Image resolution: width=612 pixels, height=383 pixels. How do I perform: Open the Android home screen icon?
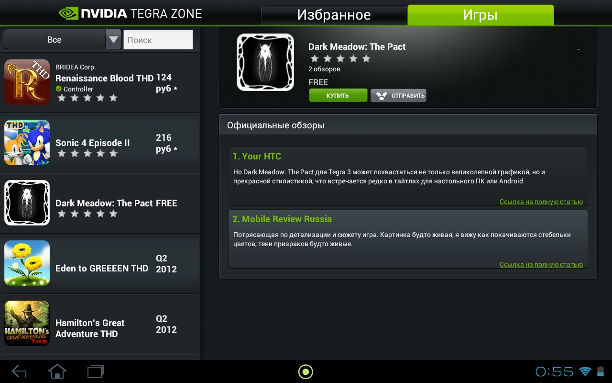point(57,372)
